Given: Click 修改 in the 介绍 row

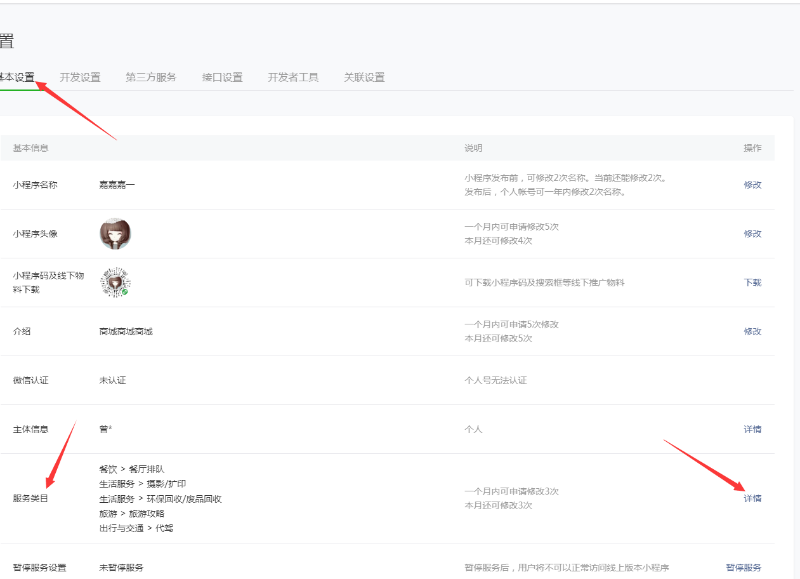Looking at the screenshot, I should click(x=752, y=331).
